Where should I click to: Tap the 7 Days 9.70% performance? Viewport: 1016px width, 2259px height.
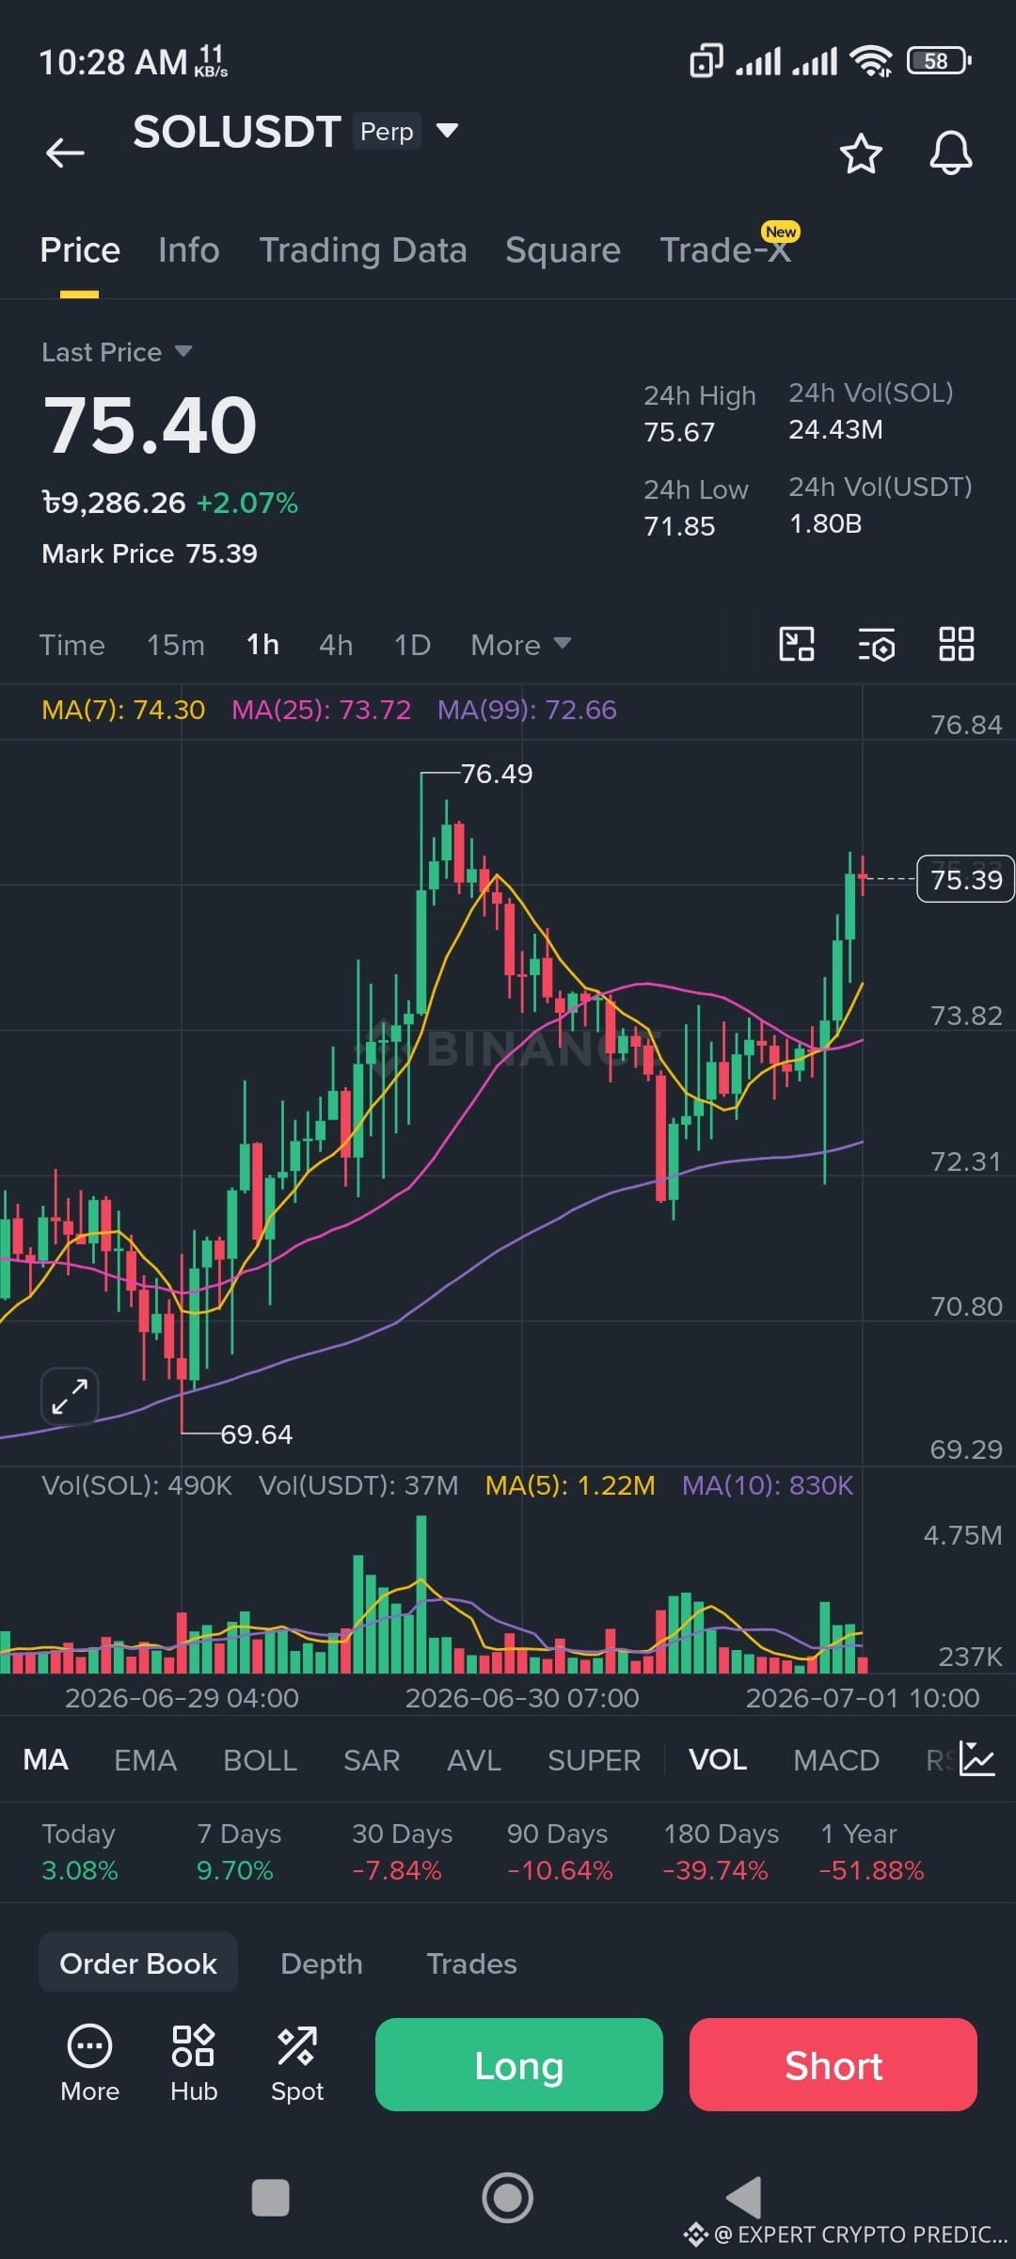[x=239, y=1851]
